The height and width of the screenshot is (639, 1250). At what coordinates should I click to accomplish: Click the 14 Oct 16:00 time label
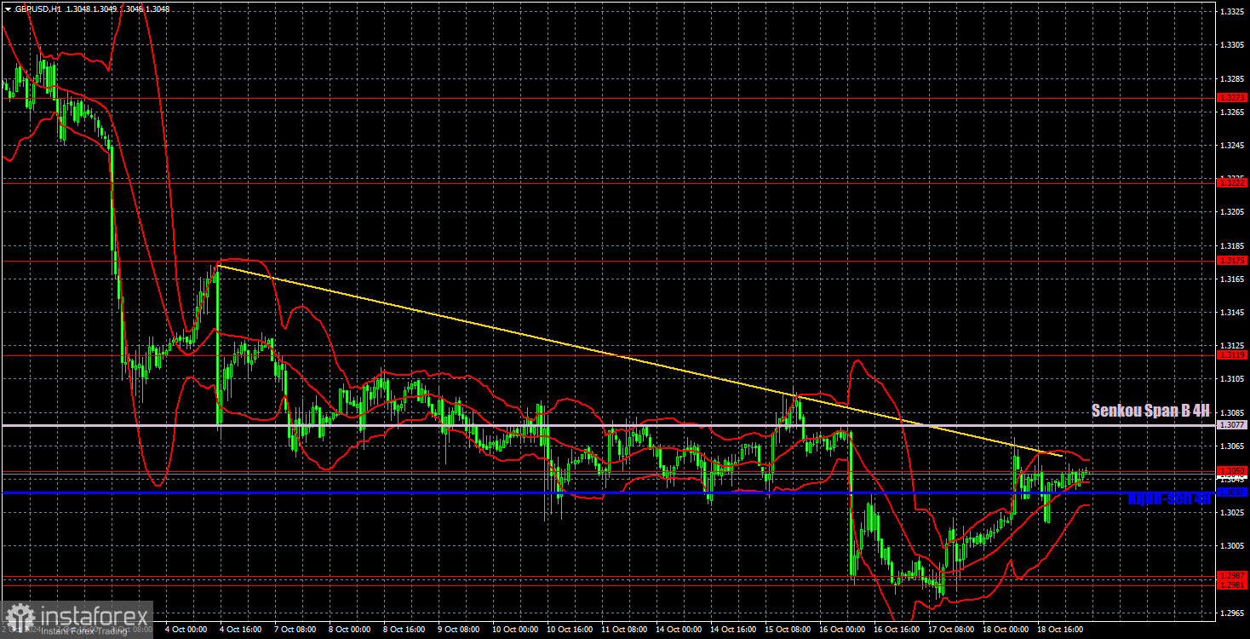pos(732,630)
